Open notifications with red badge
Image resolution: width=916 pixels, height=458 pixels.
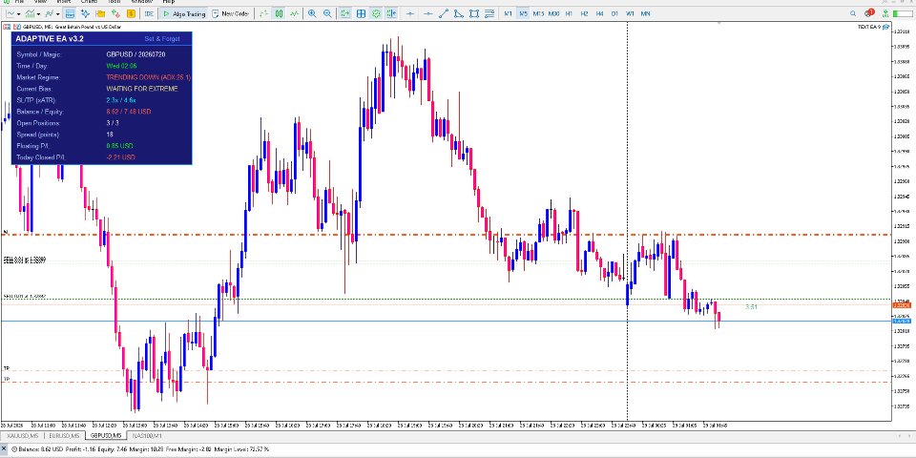click(x=869, y=12)
